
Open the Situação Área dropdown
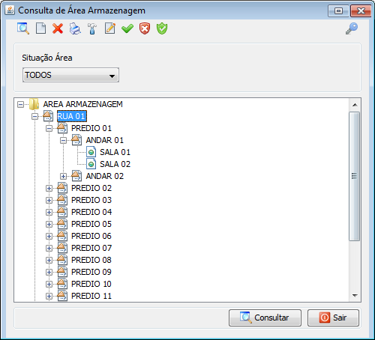pyautogui.click(x=70, y=75)
